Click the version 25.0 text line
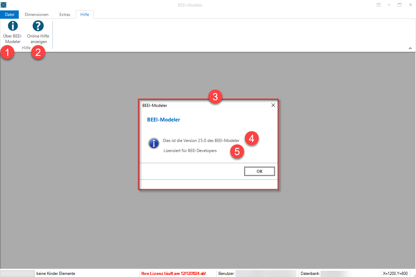This screenshot has height=277, width=416. click(x=201, y=141)
